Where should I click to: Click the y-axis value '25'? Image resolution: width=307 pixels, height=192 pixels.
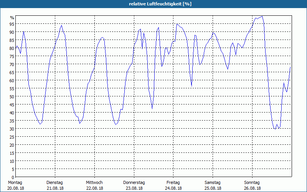click(x=12, y=137)
